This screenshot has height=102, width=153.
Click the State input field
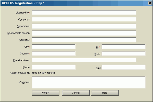[x=123, y=53]
